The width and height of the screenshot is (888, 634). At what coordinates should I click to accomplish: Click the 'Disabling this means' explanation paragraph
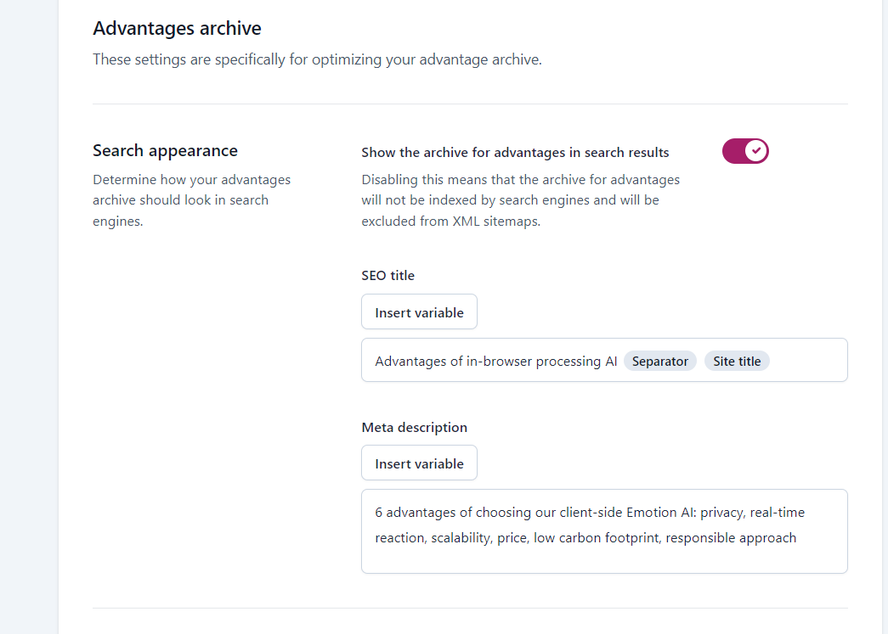(520, 200)
